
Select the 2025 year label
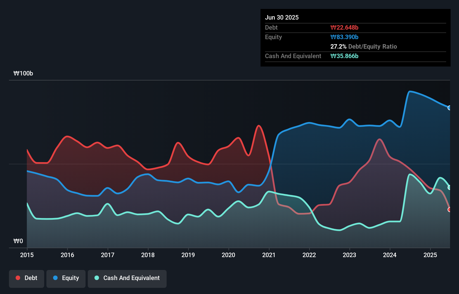[x=430, y=255]
